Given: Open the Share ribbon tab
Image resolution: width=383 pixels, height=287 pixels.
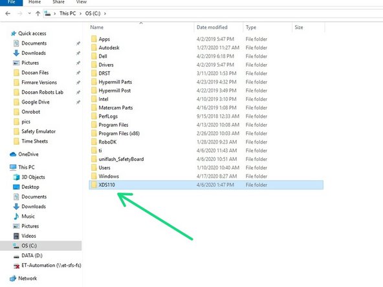Looking at the screenshot, I should (x=58, y=2).
